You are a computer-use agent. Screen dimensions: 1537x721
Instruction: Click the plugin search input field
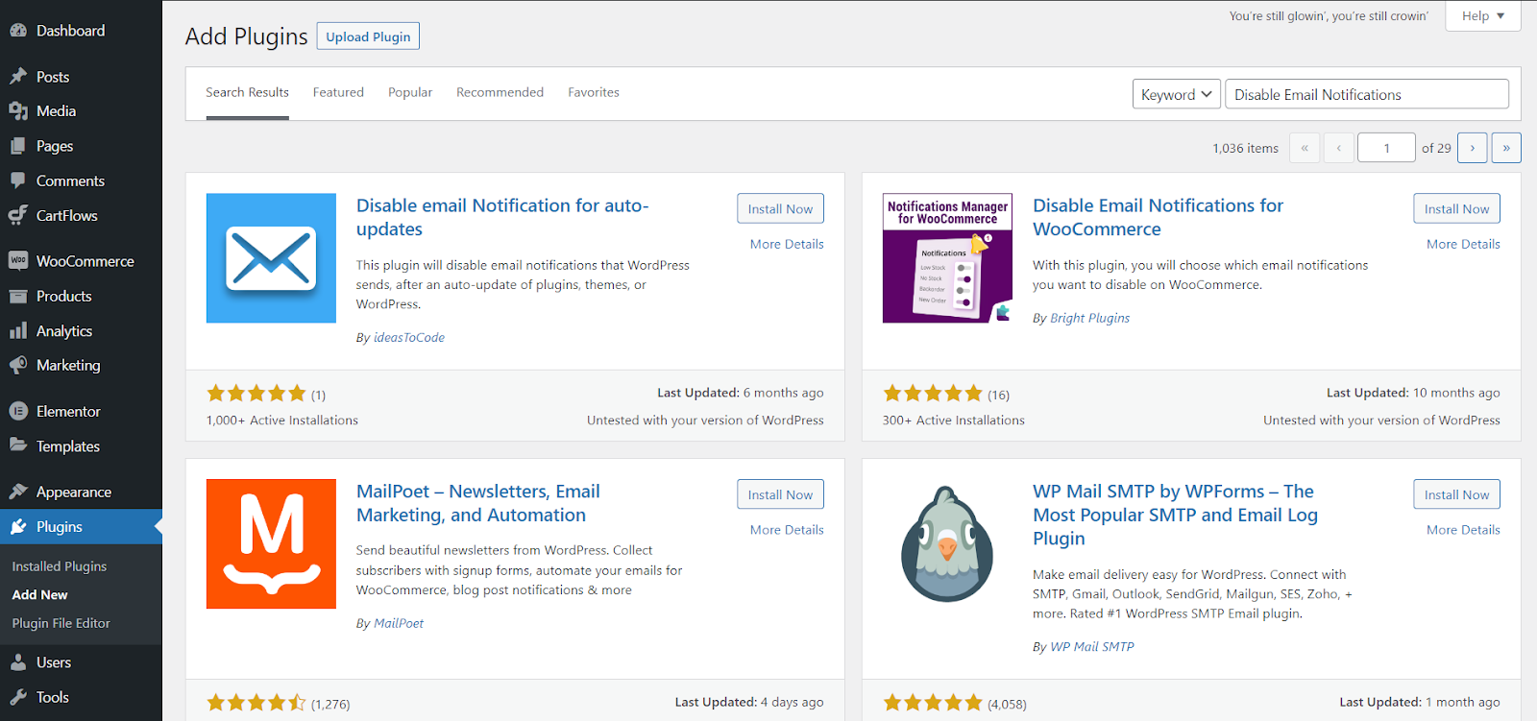pyautogui.click(x=1367, y=94)
